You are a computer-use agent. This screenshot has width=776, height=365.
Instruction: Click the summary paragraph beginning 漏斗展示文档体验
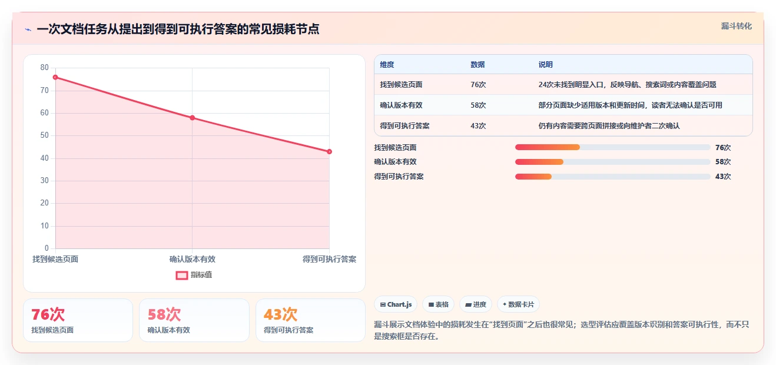(562, 331)
